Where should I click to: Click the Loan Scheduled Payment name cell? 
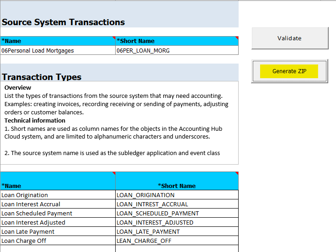tap(58, 214)
